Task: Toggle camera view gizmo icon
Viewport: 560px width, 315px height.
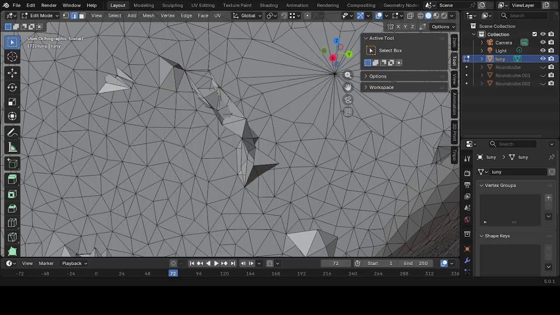Action: tap(348, 100)
